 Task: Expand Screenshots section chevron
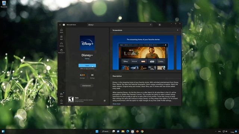(178, 30)
